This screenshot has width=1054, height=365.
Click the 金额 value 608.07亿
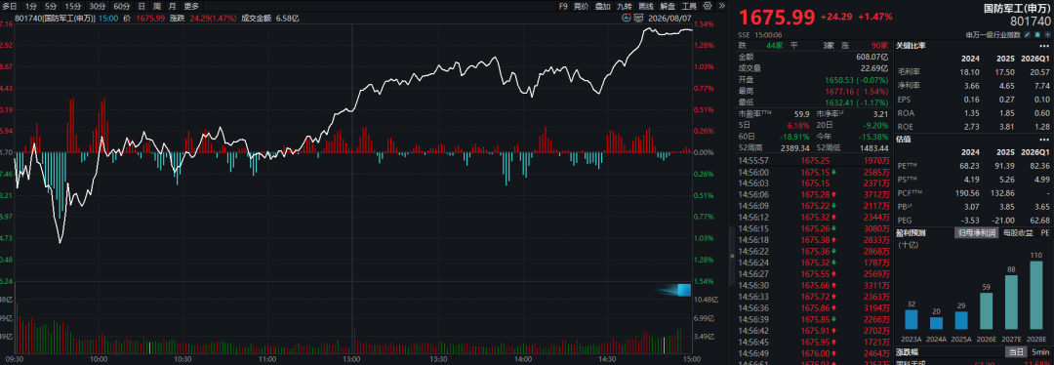coord(873,57)
